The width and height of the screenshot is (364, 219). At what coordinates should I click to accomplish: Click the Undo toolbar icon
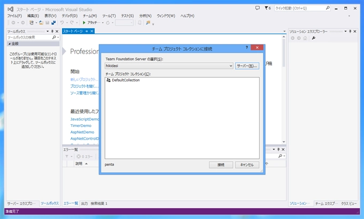coord(62,23)
